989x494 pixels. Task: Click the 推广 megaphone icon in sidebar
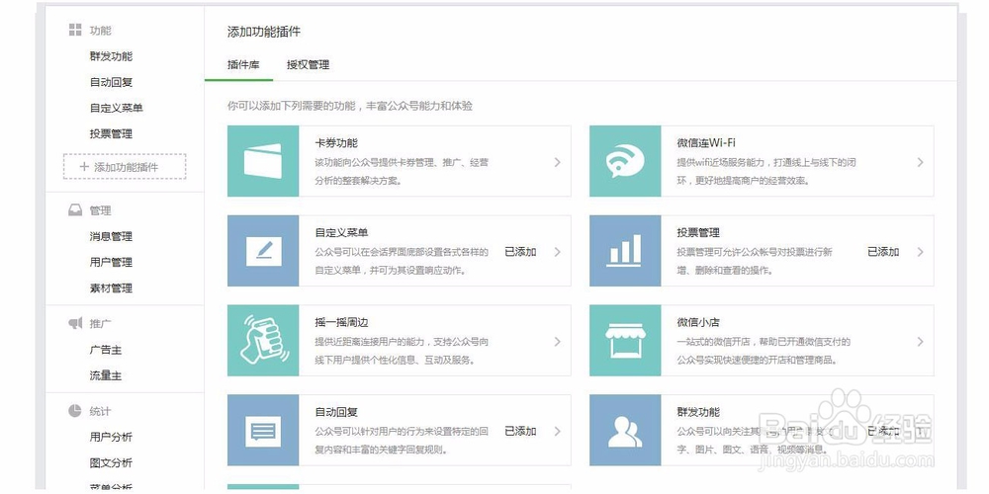75,323
